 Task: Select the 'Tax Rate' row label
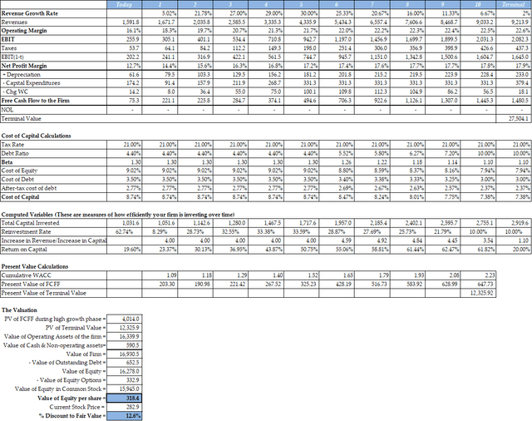(12, 145)
